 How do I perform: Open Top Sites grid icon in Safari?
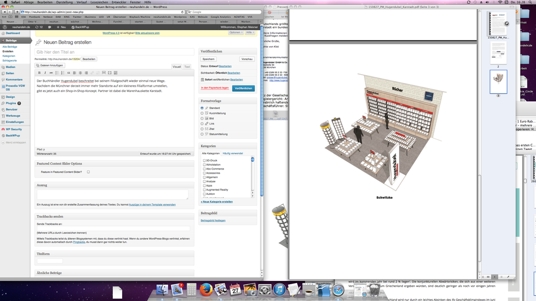pyautogui.click(x=16, y=17)
